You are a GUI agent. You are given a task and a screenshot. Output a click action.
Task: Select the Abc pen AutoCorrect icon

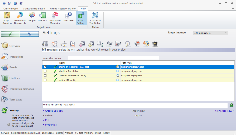[109, 44]
